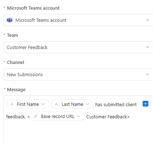Select the Last Name token pill

(x=72, y=104)
